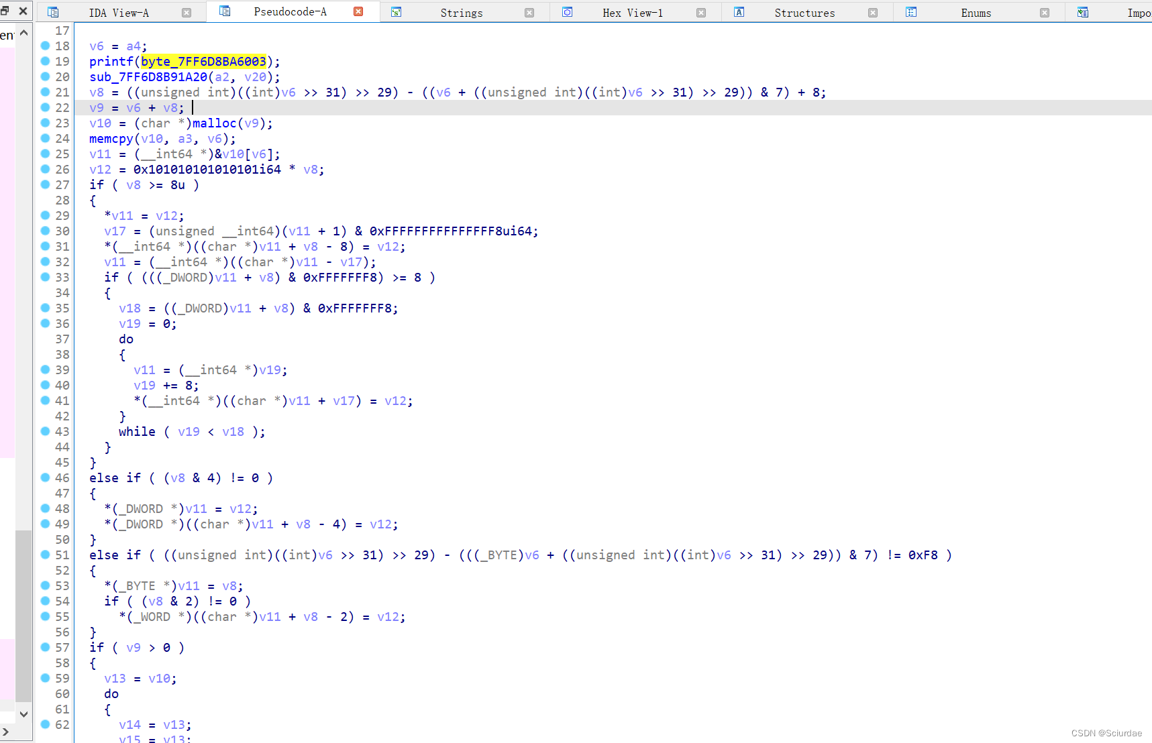Open the Hex View-1 tab

pyautogui.click(x=633, y=13)
